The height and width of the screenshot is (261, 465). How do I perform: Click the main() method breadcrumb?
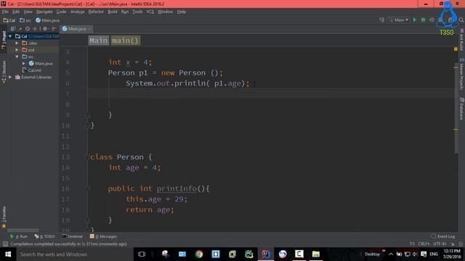pos(126,41)
